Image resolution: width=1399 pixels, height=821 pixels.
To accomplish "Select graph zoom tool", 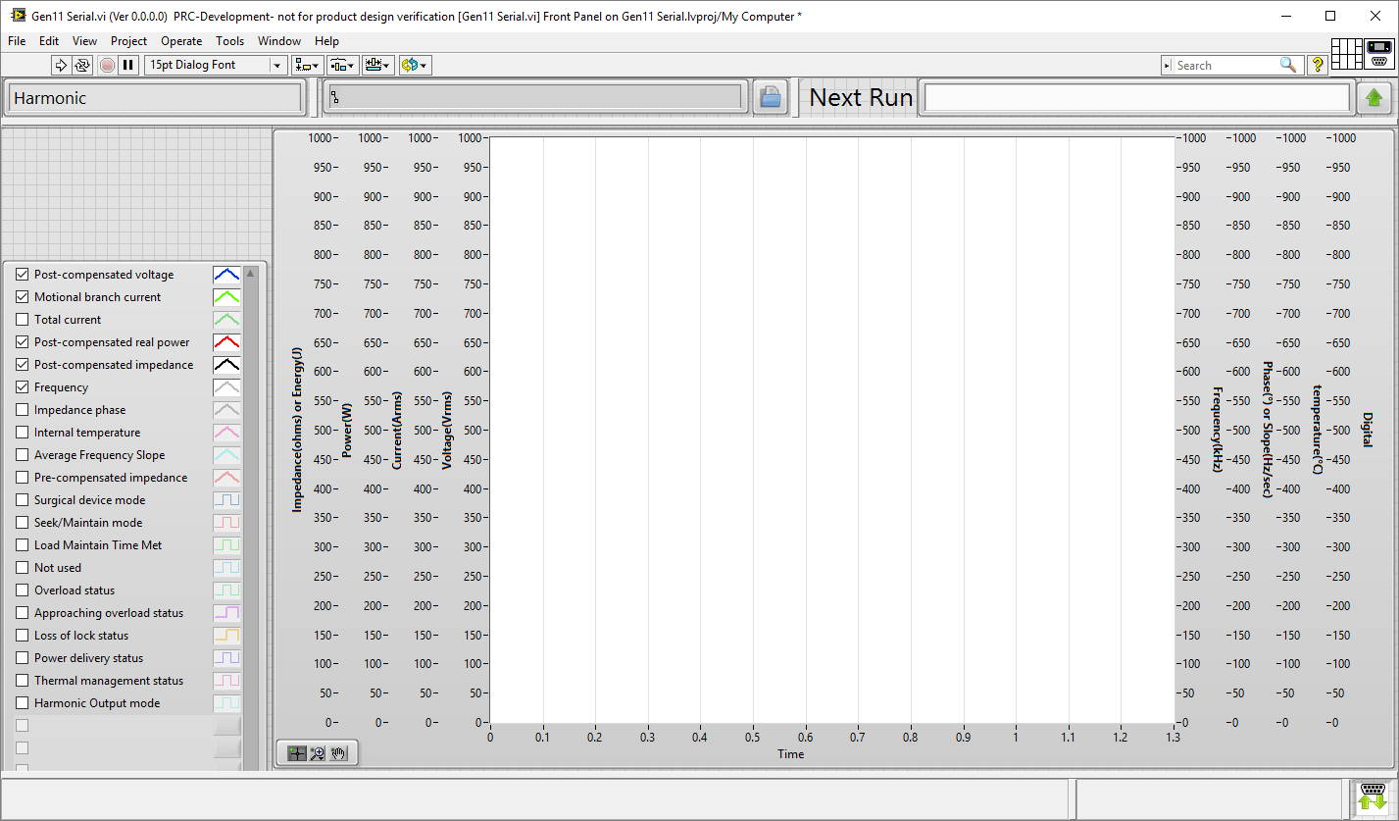I will pos(318,753).
